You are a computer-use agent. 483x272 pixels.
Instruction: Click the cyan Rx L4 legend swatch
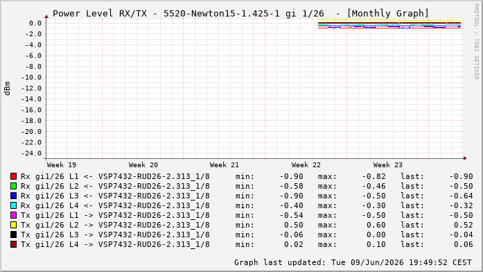click(13, 205)
